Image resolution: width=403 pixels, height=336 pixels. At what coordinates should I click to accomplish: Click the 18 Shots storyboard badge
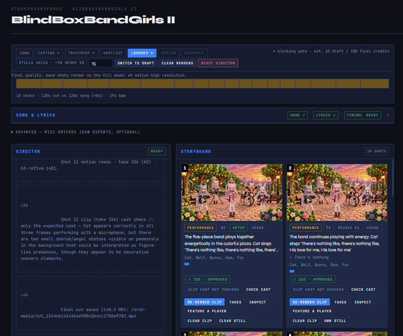click(376, 151)
